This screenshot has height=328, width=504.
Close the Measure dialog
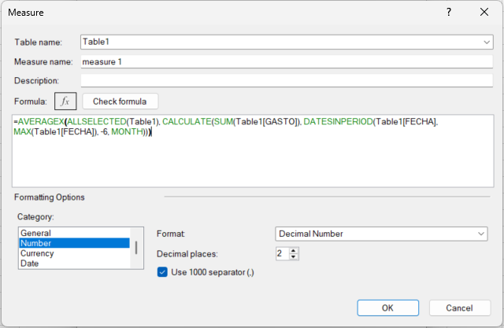click(484, 13)
